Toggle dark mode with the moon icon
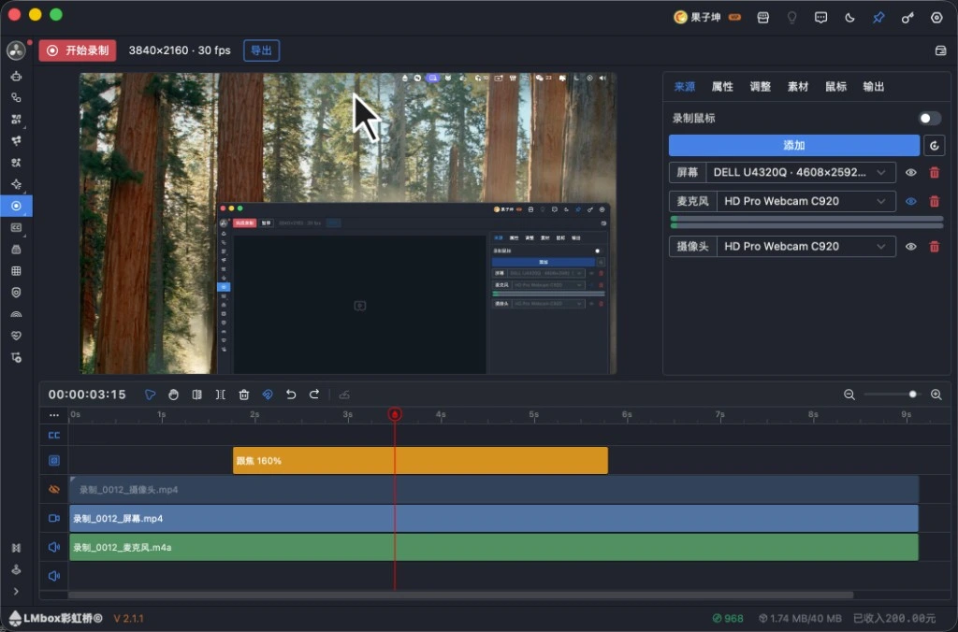Screen dimensions: 958x632 pos(849,18)
